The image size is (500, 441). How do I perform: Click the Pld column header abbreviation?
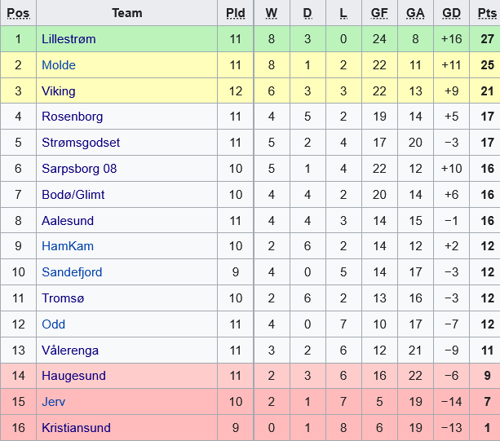pyautogui.click(x=235, y=13)
